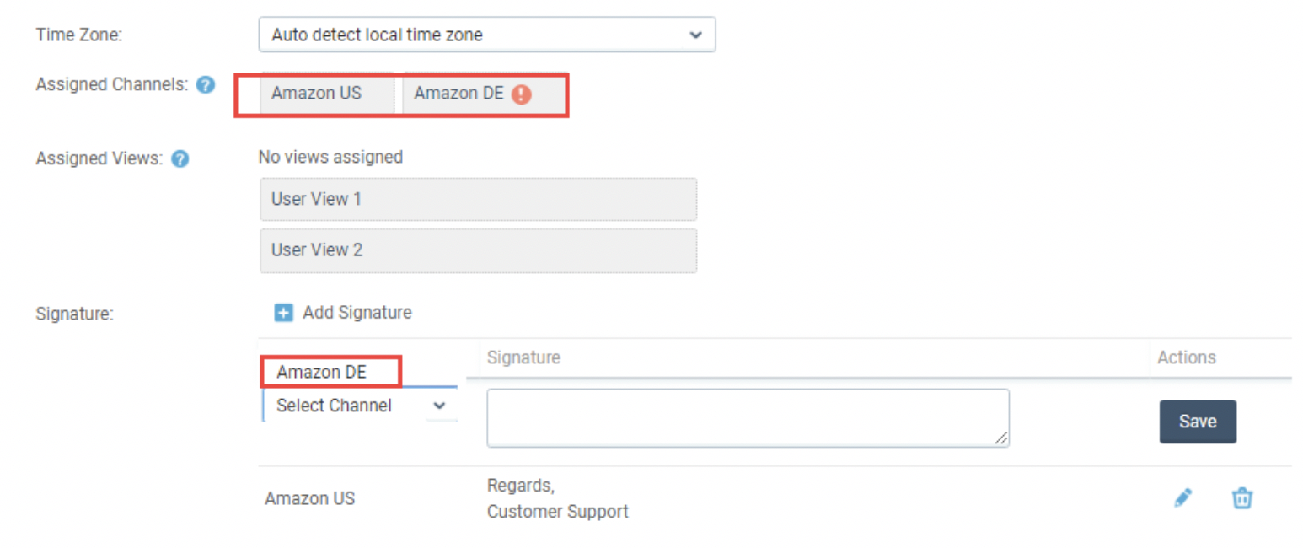Click the Add Signature link
Image resolution: width=1303 pixels, height=548 pixels.
click(x=357, y=313)
